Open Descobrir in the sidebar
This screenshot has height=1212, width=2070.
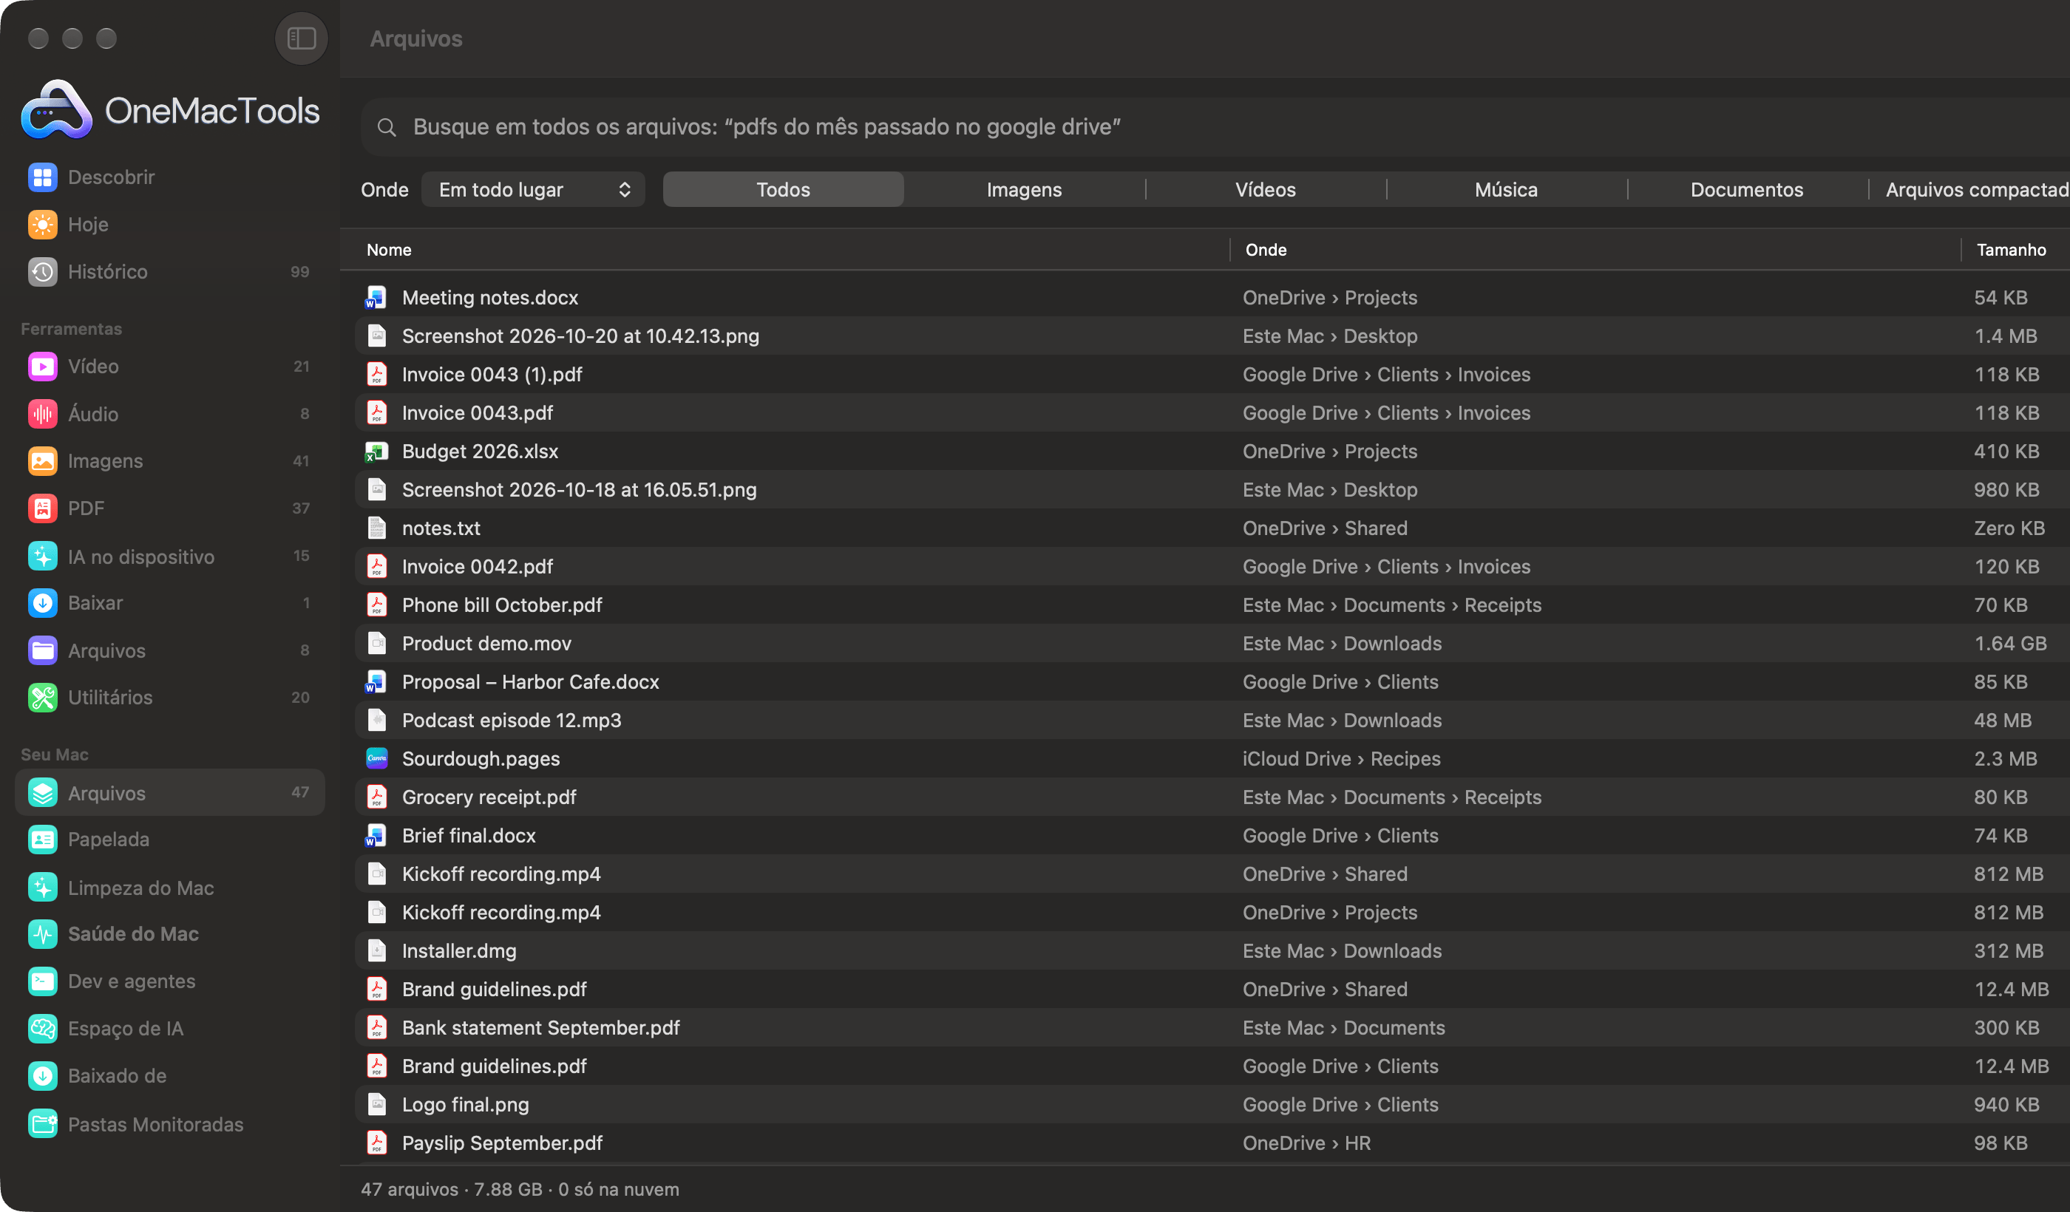point(170,177)
